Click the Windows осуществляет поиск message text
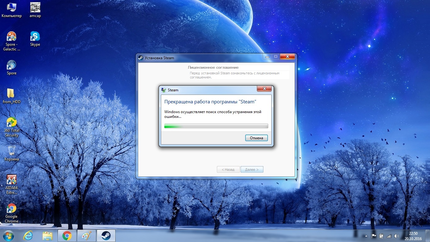 pos(213,114)
